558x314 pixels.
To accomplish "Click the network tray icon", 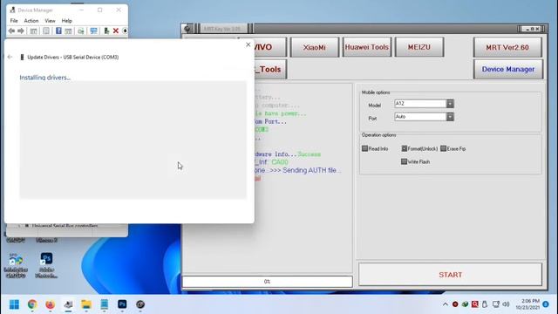I will tap(496, 304).
